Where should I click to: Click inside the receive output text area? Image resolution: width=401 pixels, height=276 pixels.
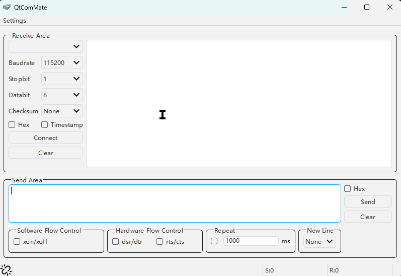click(x=239, y=103)
